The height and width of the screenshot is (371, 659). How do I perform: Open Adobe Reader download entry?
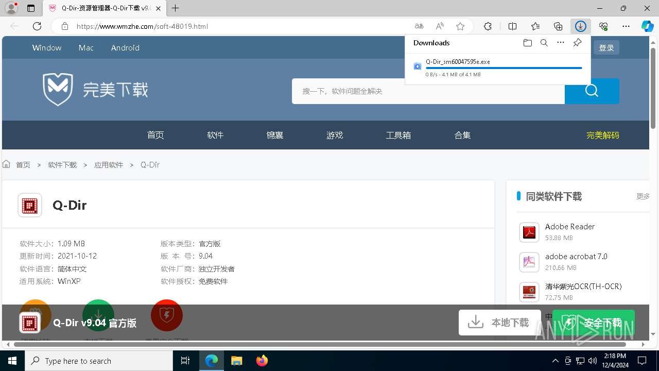click(x=570, y=227)
